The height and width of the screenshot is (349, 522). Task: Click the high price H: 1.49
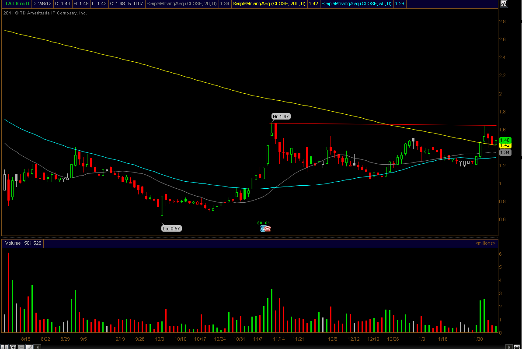click(x=81, y=4)
